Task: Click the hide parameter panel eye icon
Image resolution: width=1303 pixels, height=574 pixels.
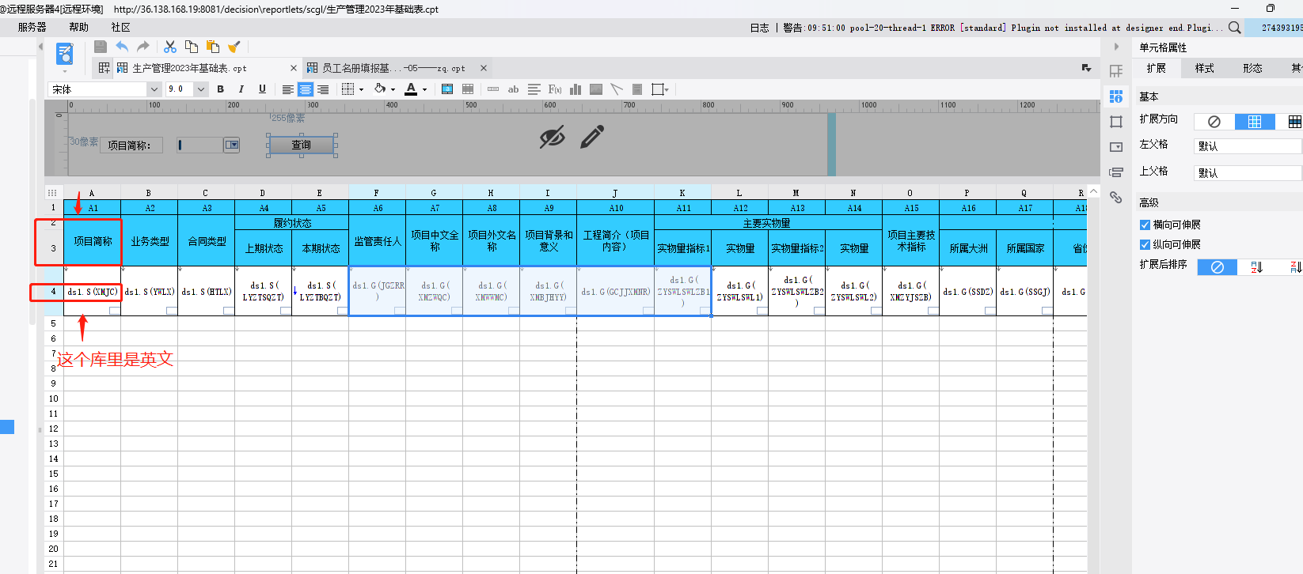Action: 553,137
